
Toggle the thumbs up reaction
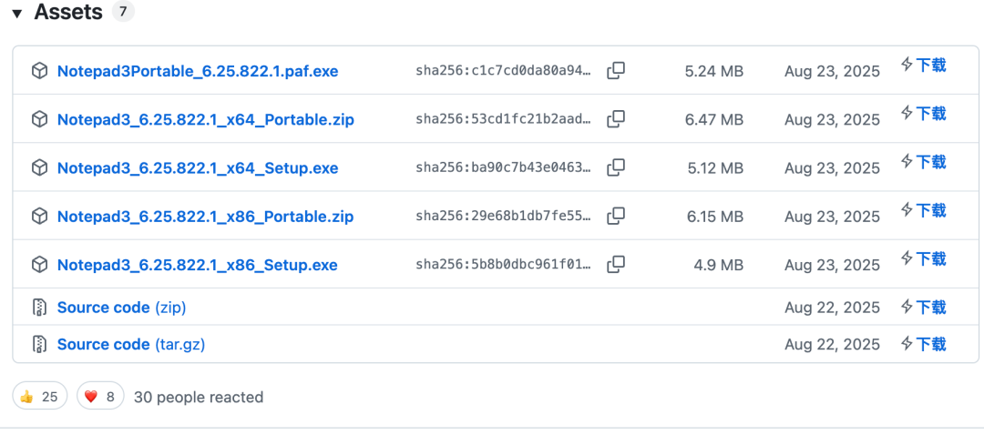[39, 396]
